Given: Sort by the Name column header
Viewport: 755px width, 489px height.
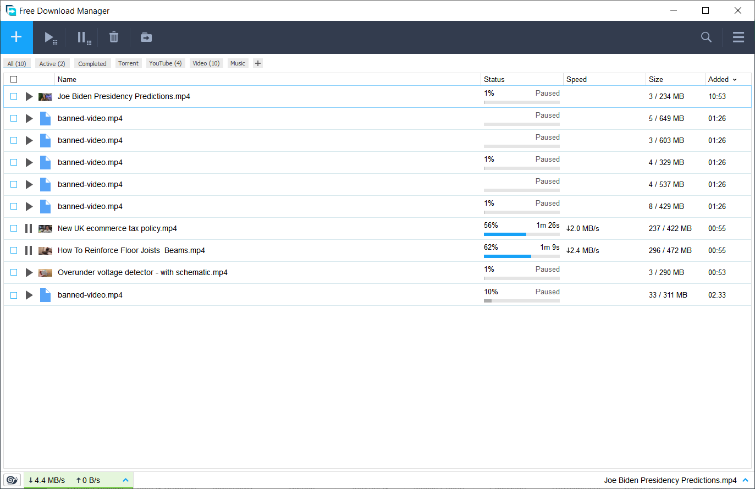Looking at the screenshot, I should tap(268, 79).
